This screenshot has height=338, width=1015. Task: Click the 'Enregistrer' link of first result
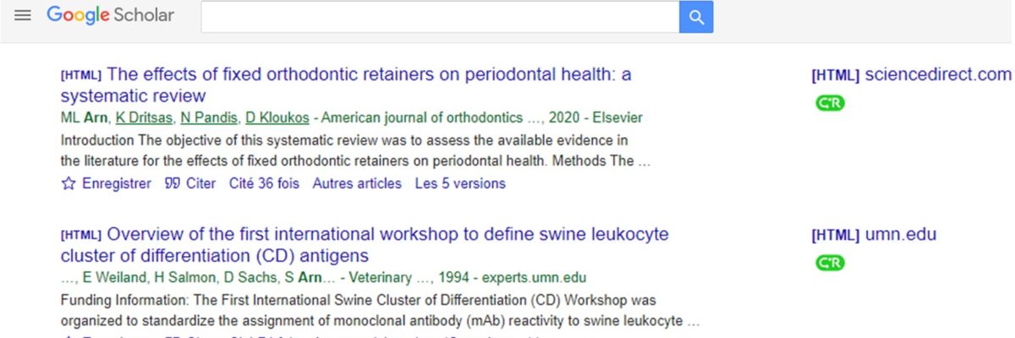click(116, 183)
